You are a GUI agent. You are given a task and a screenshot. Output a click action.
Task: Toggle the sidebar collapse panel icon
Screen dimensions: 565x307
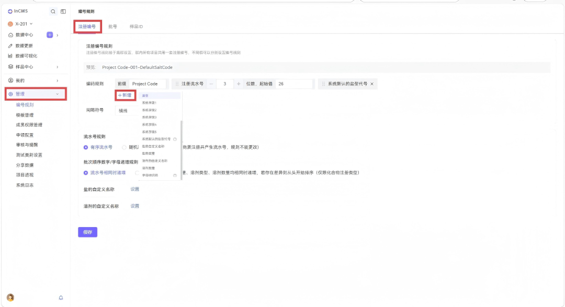coord(63,11)
